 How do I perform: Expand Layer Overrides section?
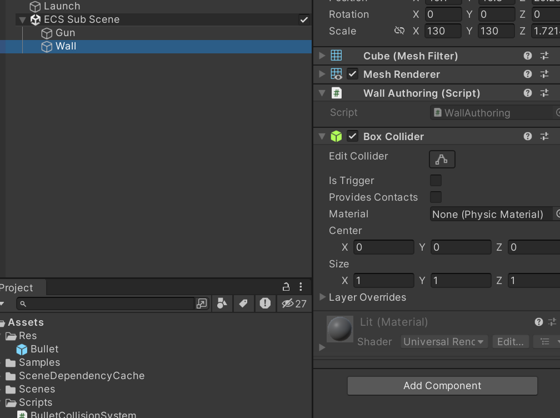[322, 297]
